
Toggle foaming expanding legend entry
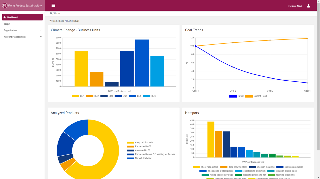tap(281, 175)
